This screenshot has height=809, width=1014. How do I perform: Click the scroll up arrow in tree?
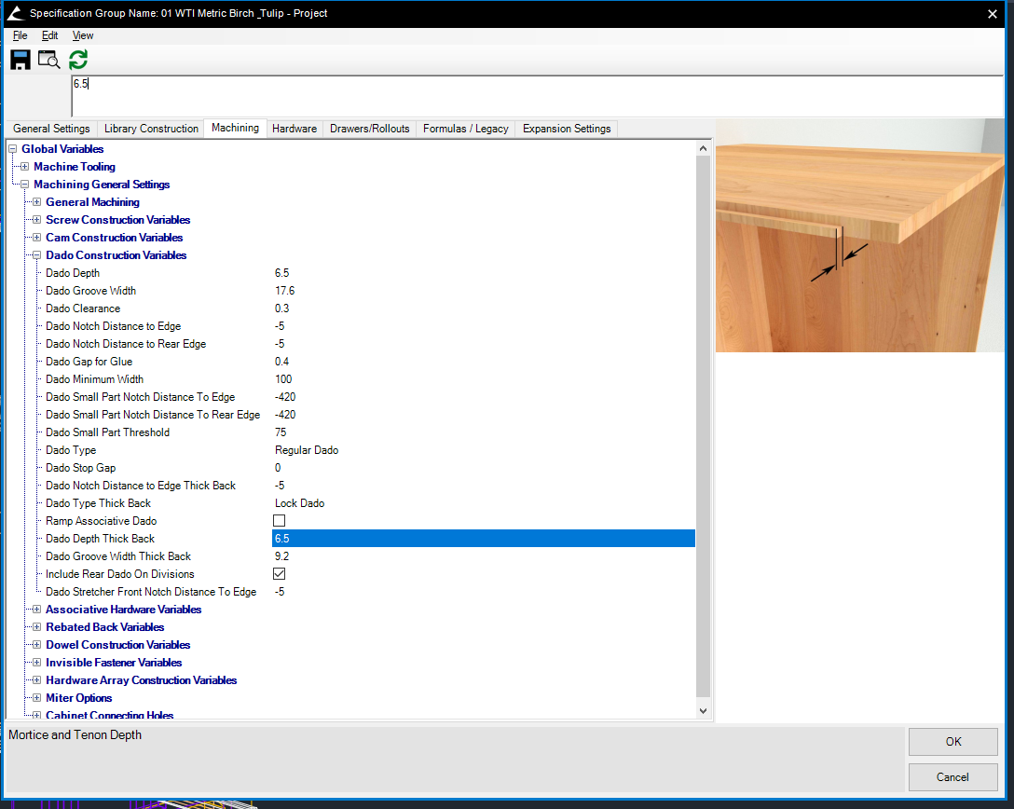[x=704, y=149]
